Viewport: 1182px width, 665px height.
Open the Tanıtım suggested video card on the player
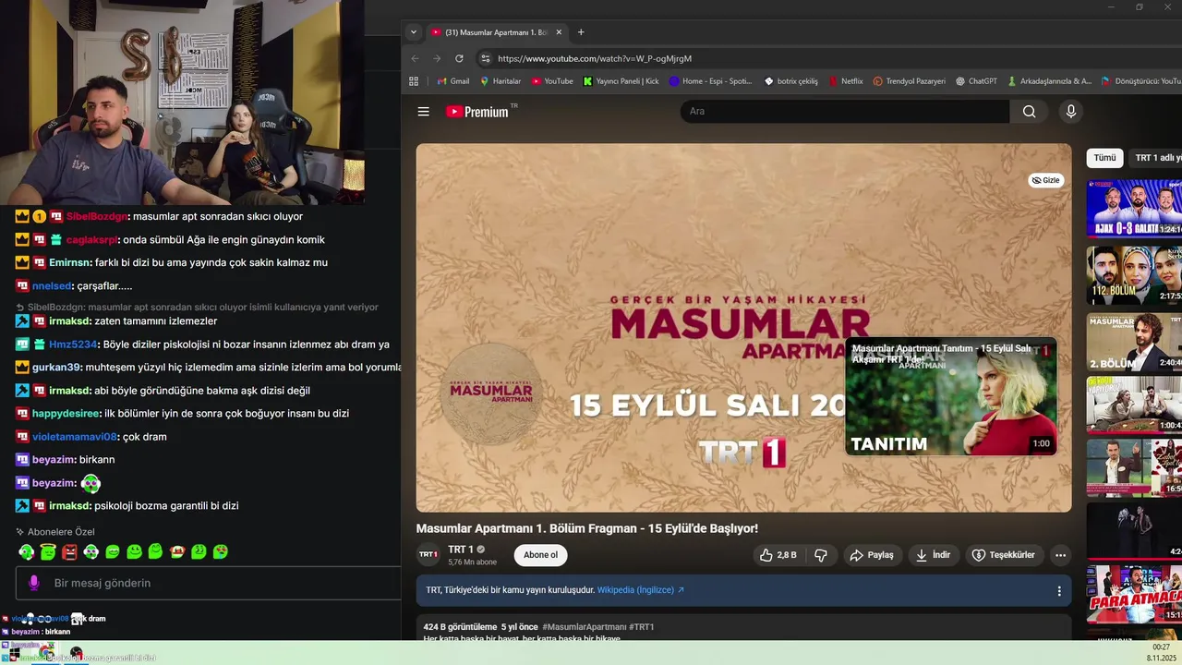pyautogui.click(x=951, y=396)
